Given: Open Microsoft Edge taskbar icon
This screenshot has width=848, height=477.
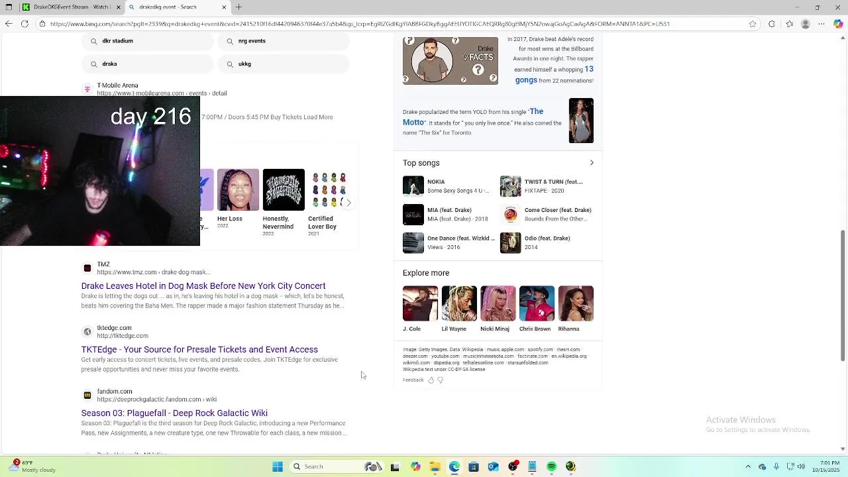Looking at the screenshot, I should tap(454, 467).
